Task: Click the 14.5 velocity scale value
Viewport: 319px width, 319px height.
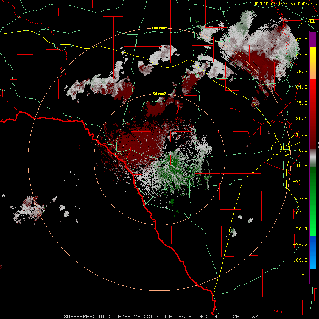Action: point(302,134)
